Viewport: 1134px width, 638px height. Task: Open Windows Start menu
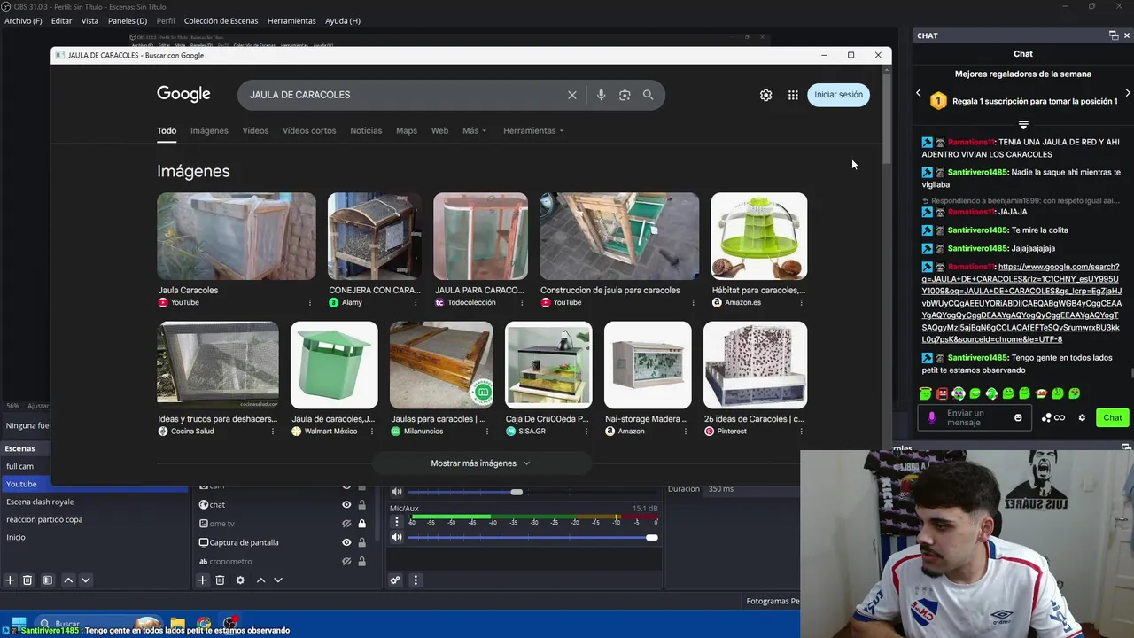point(18,623)
